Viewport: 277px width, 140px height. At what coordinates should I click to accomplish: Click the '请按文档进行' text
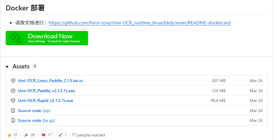click(30, 23)
